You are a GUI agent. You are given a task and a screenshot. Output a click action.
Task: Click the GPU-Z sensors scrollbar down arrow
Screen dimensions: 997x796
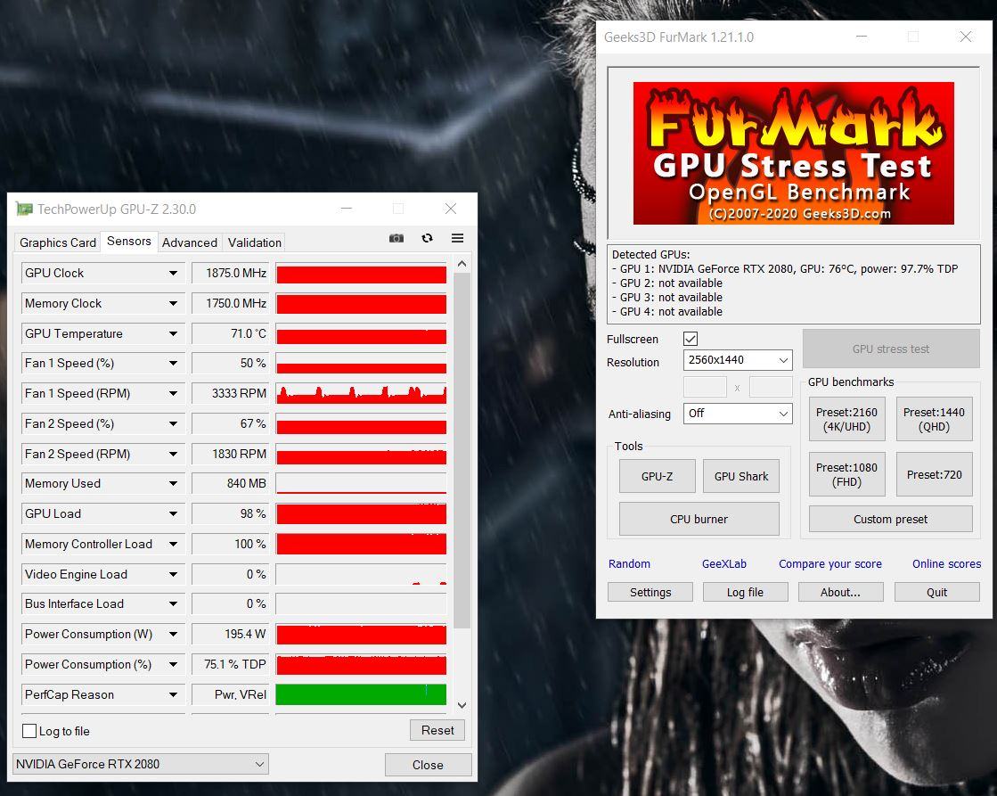(462, 704)
